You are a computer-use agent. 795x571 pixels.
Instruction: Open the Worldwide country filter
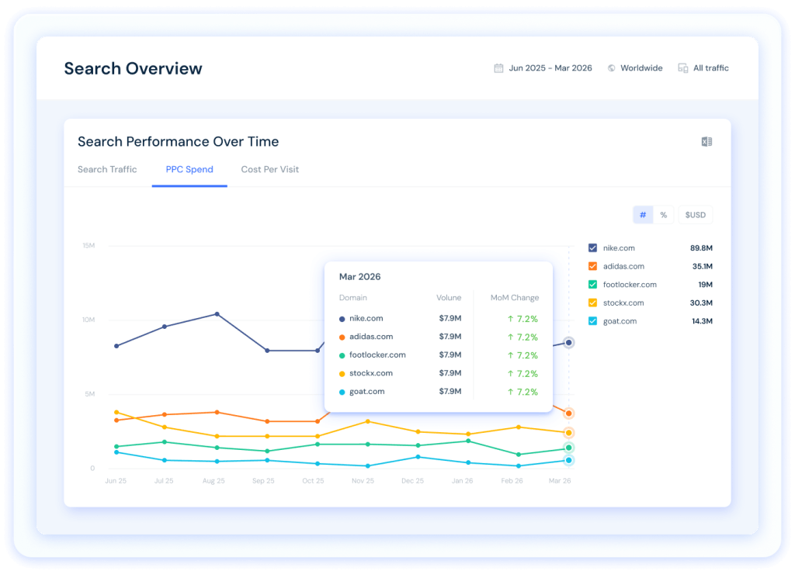click(x=635, y=68)
